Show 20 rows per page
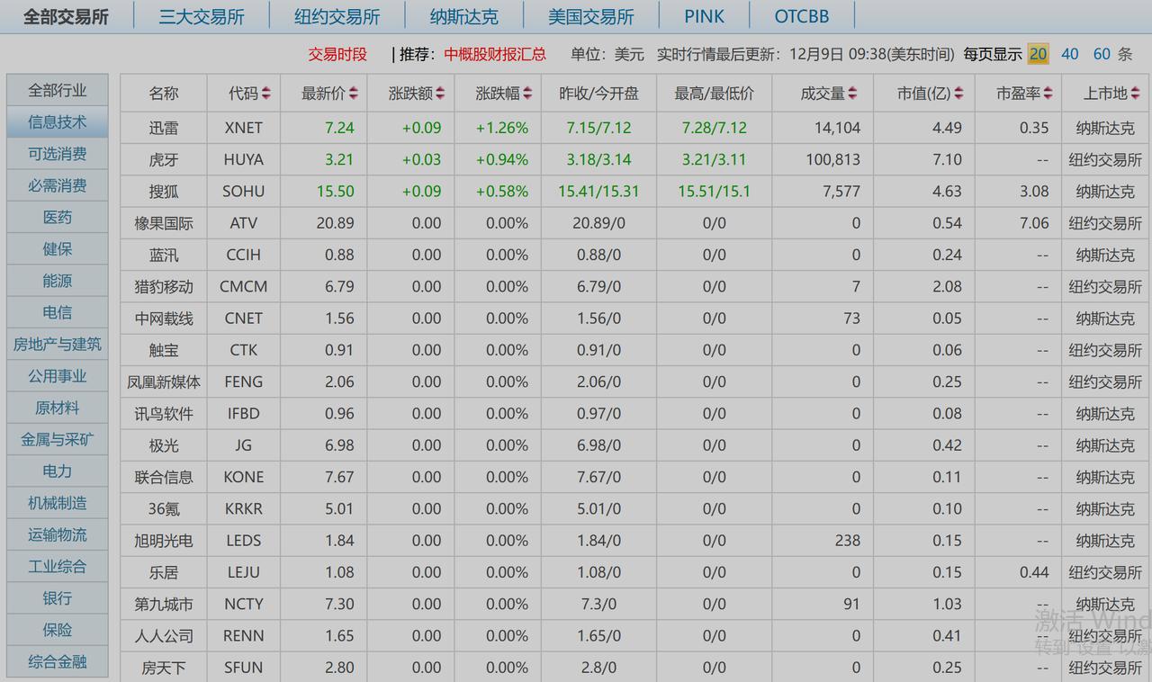 pyautogui.click(x=1039, y=54)
